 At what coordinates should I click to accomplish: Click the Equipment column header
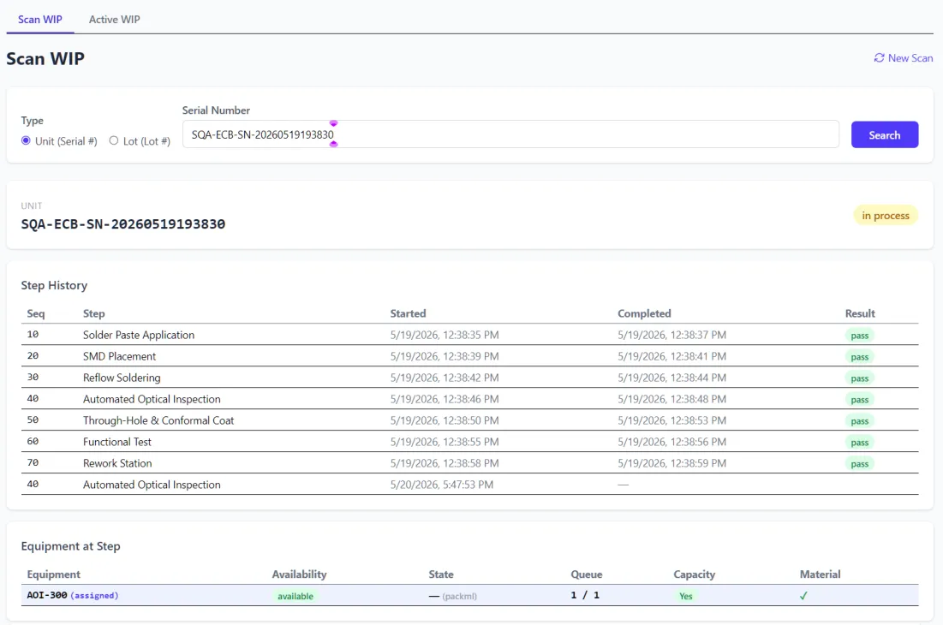(53, 574)
